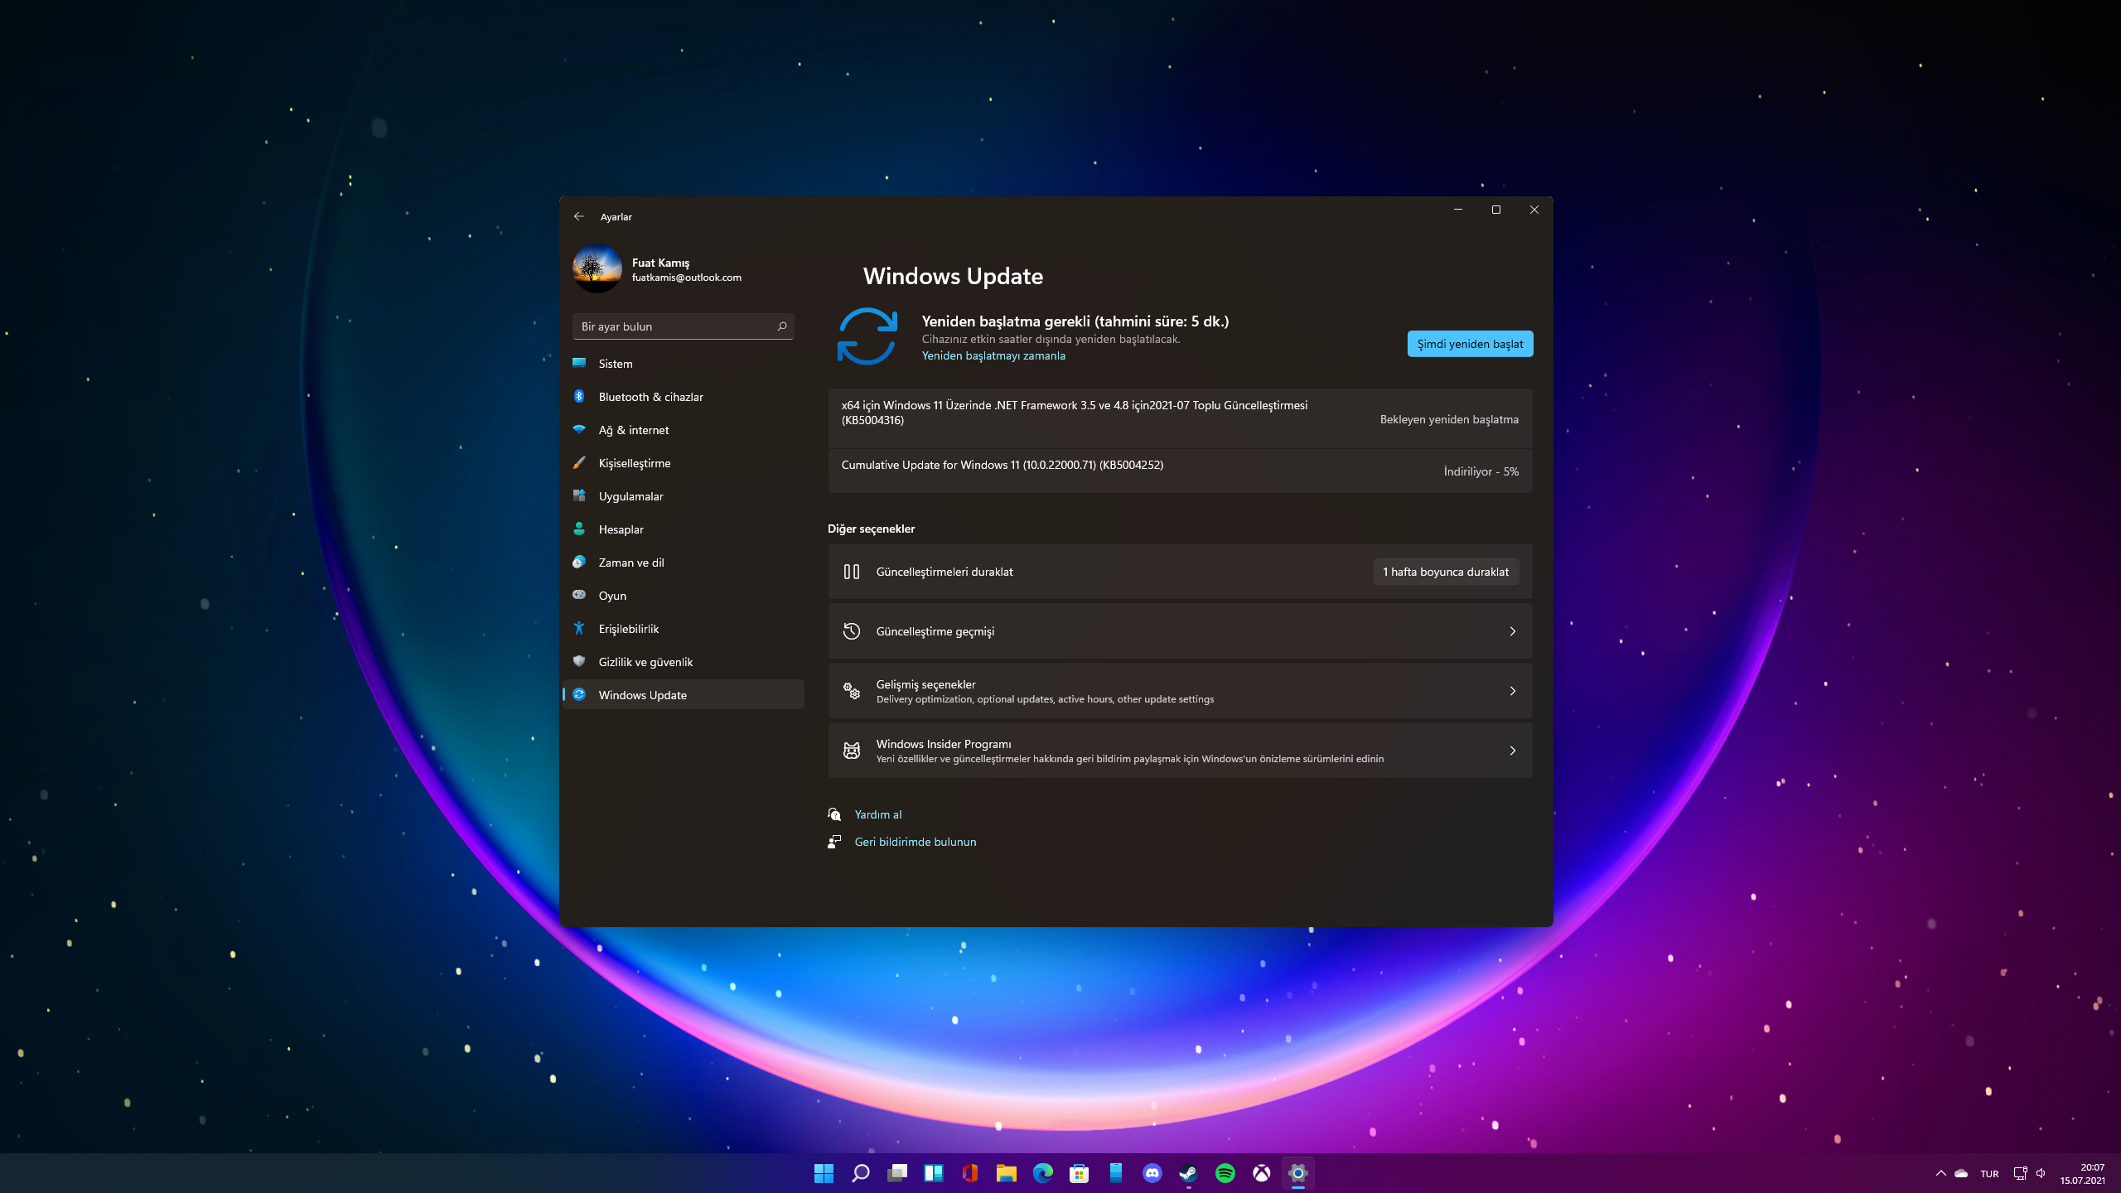
Task: Click 'İndiriliyor - 5%' status text
Action: click(1481, 471)
